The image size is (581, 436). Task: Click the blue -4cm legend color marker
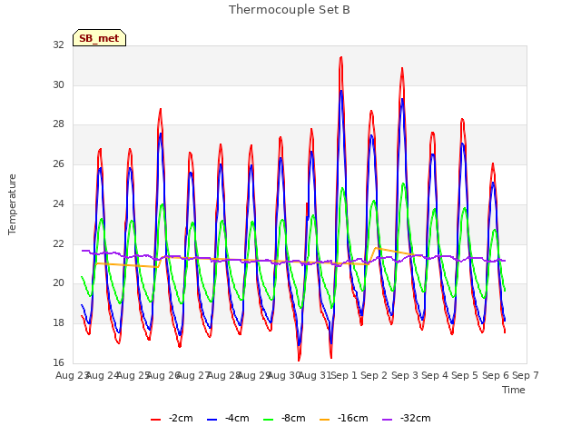point(212,420)
